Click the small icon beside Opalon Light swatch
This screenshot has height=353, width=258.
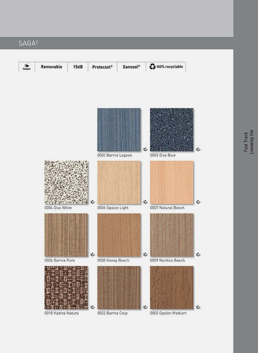145,202
